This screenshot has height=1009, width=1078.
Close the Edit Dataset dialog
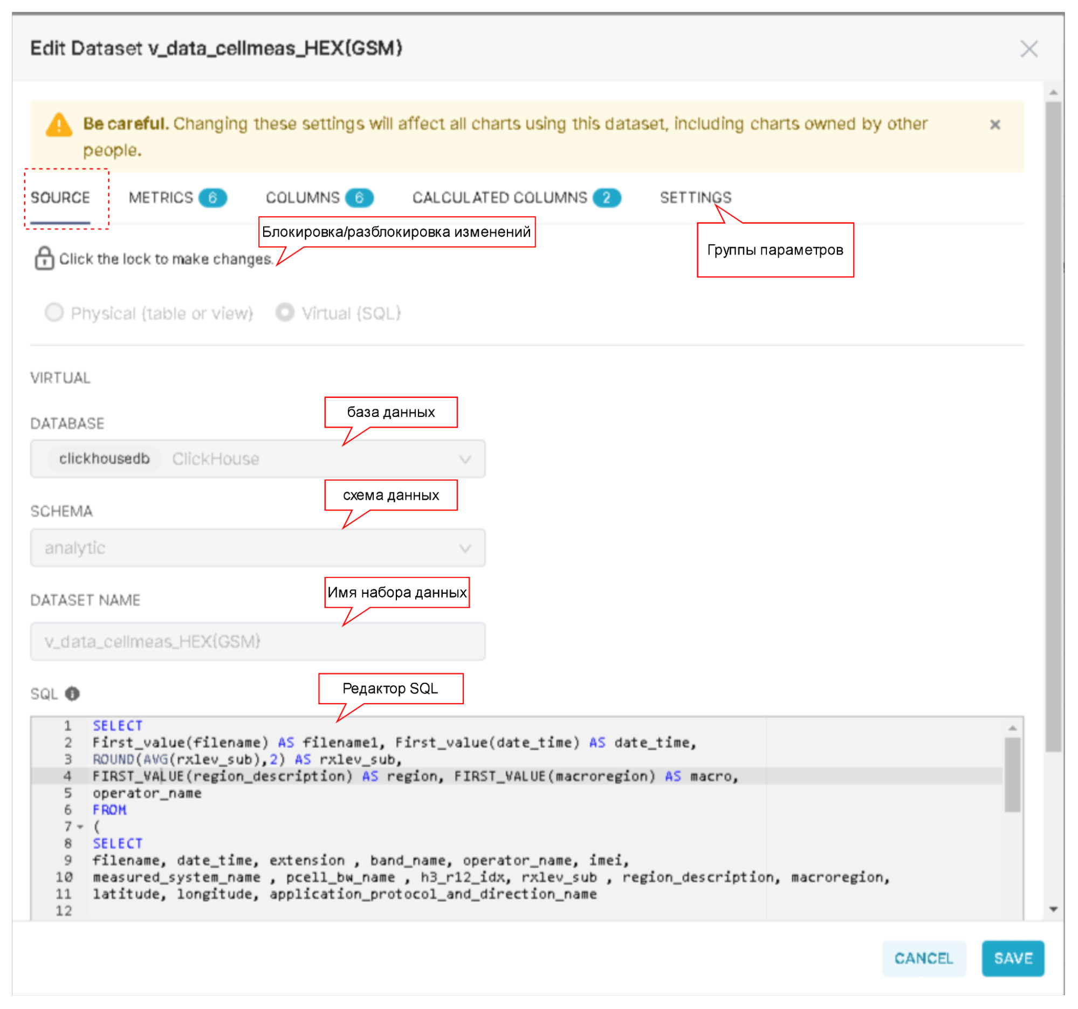pyautogui.click(x=1028, y=49)
